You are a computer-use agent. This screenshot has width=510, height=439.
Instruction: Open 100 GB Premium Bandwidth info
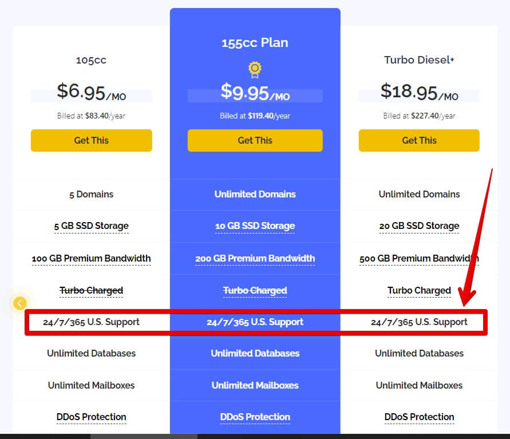click(92, 258)
